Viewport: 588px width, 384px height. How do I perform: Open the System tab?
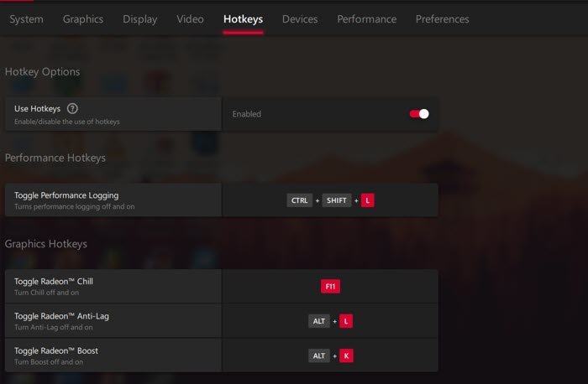[x=26, y=18]
